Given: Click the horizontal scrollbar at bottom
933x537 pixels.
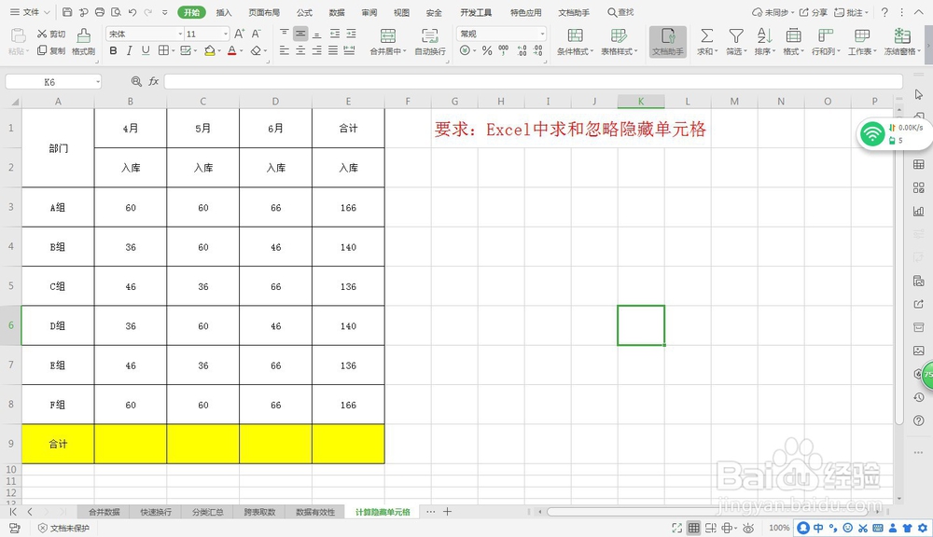Looking at the screenshot, I should click(x=708, y=512).
